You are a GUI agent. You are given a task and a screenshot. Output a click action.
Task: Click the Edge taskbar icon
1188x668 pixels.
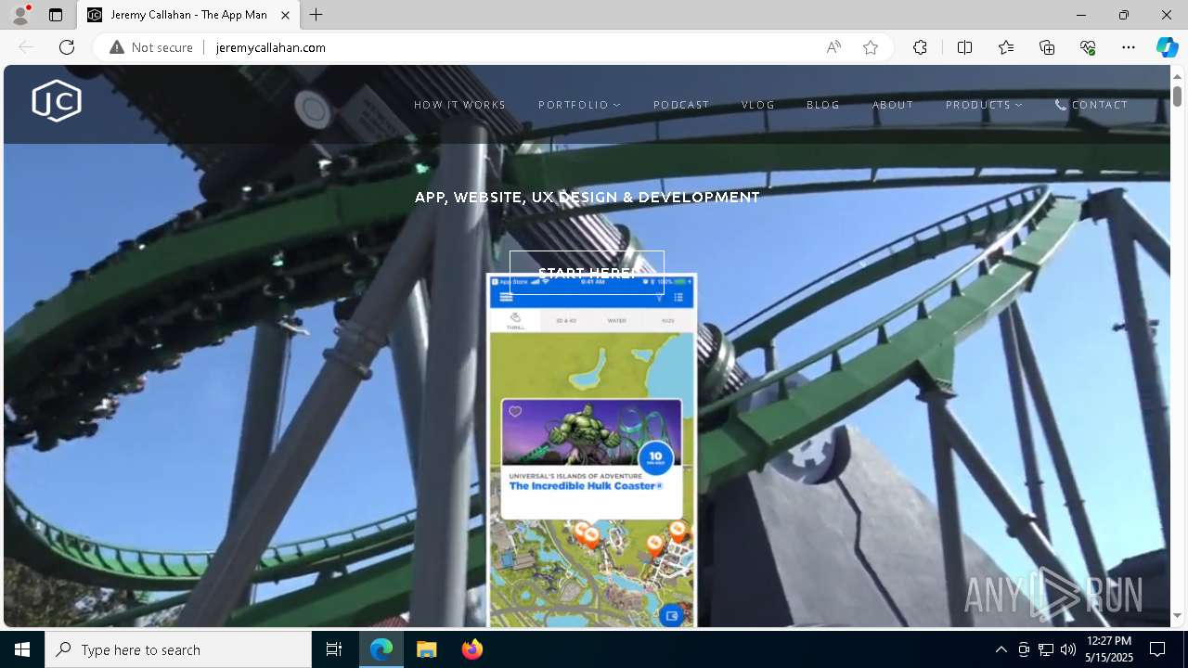[x=381, y=649]
